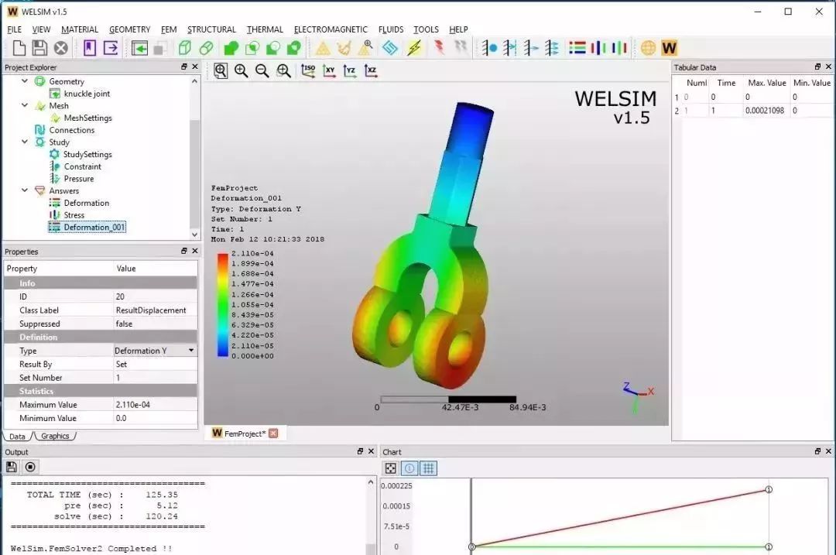Collapse the Answers tree node

click(25, 190)
